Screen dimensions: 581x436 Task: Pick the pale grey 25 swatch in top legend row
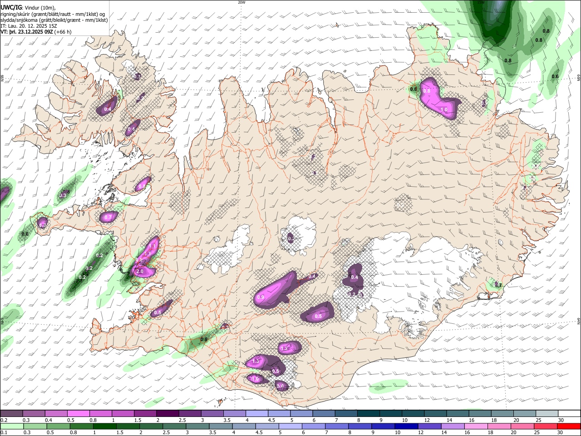(547, 413)
